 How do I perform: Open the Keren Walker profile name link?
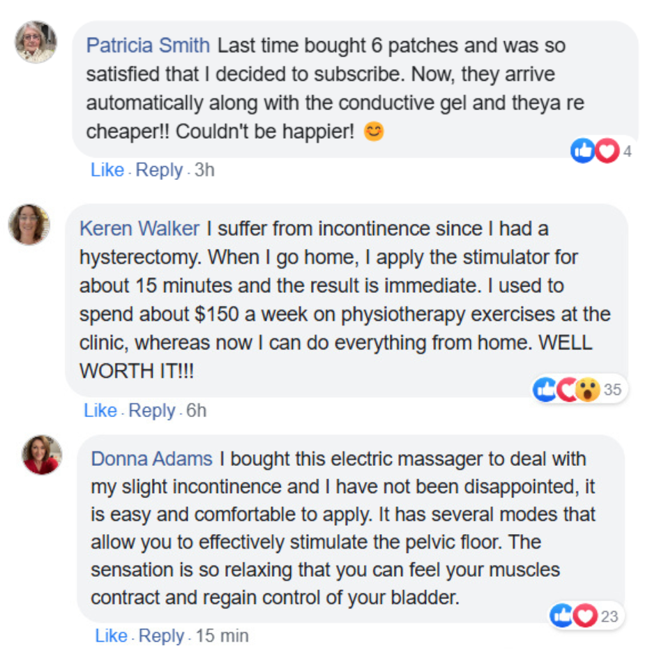(x=139, y=229)
